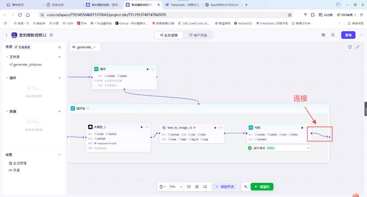The height and width of the screenshot is (197, 367).
Task: Go back with the arrow beside project name
Action: click(x=6, y=35)
